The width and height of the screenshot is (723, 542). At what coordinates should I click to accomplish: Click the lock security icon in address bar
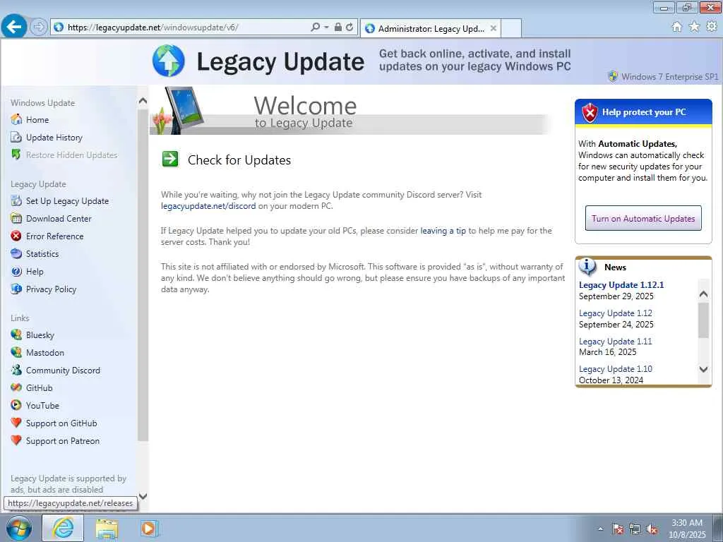coord(338,28)
